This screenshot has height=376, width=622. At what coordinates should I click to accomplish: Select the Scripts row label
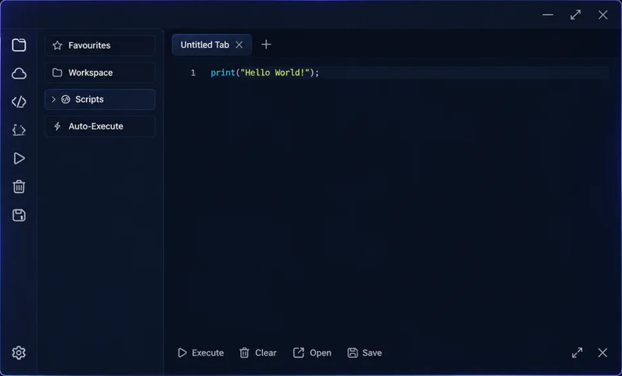coord(89,99)
